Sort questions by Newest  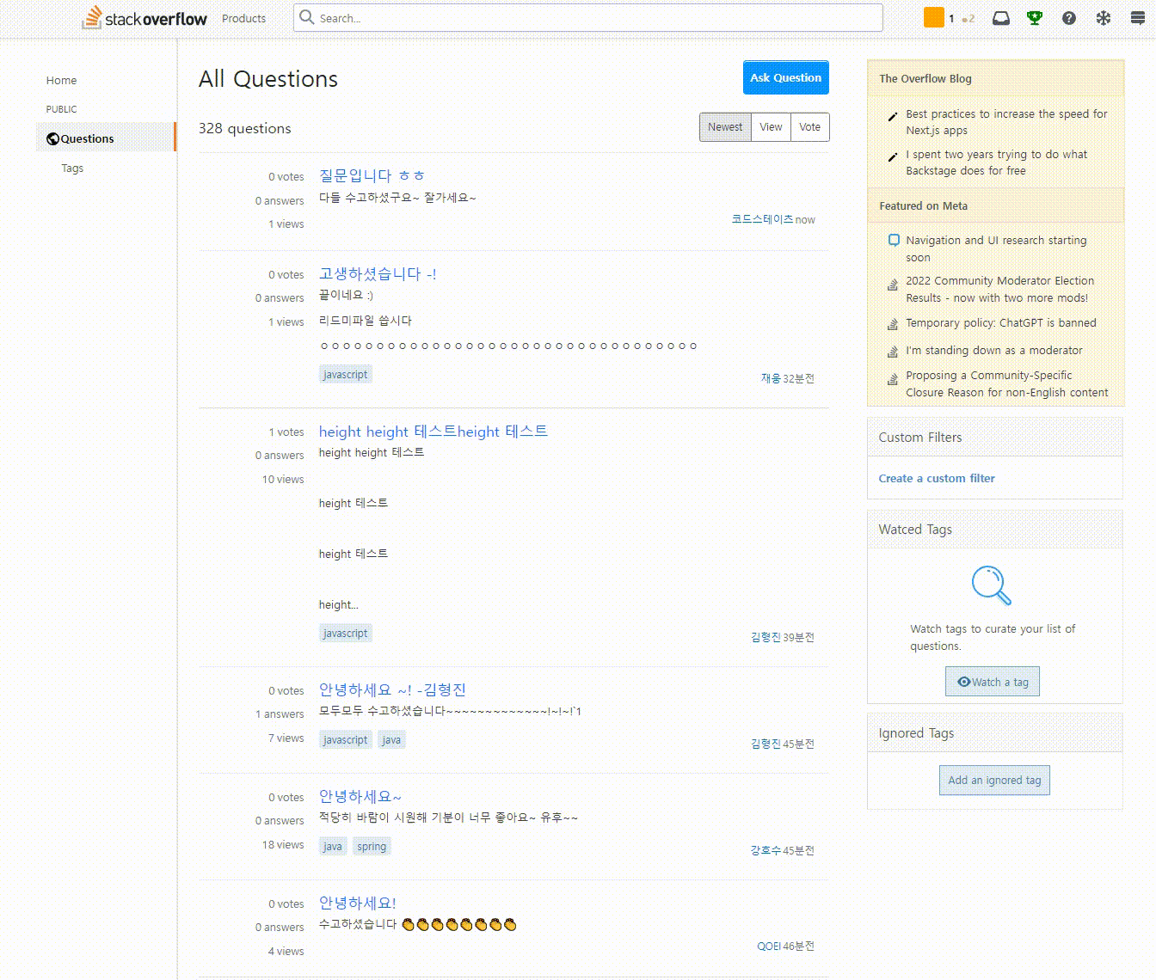coord(725,127)
